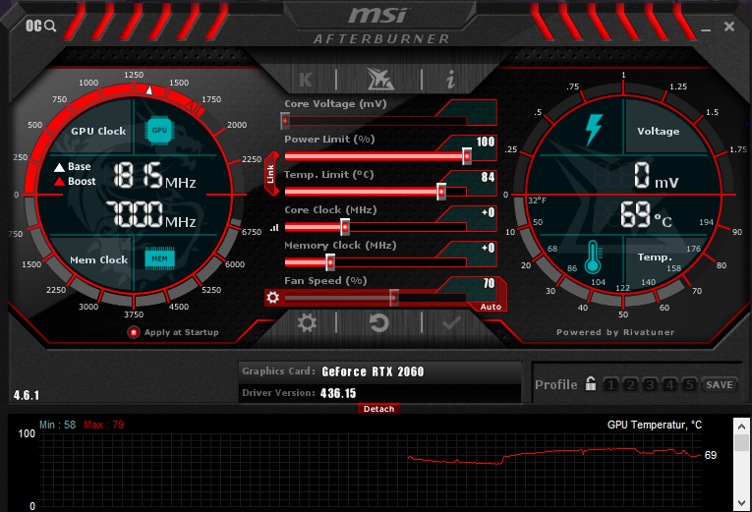Screen dimensions: 752x512
Task: Click the Power Limit value 100
Action: point(485,142)
